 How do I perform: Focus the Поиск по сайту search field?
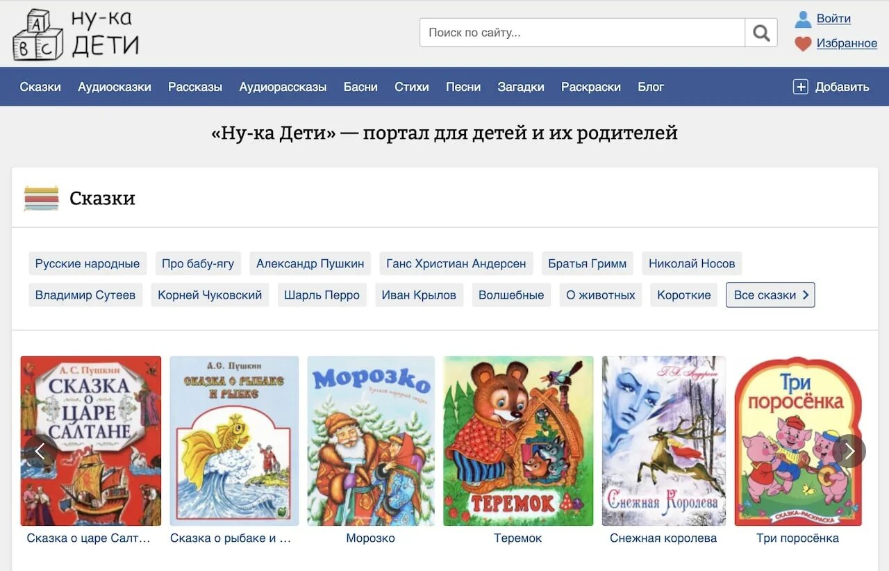tap(582, 33)
